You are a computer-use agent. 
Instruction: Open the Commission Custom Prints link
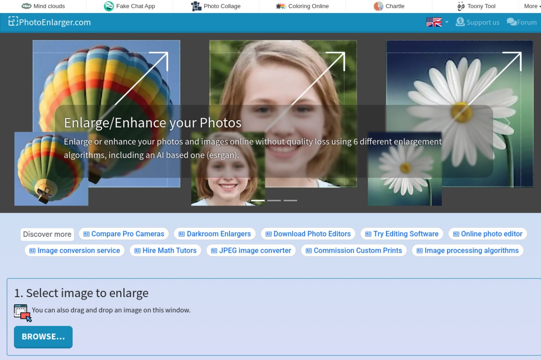354,251
